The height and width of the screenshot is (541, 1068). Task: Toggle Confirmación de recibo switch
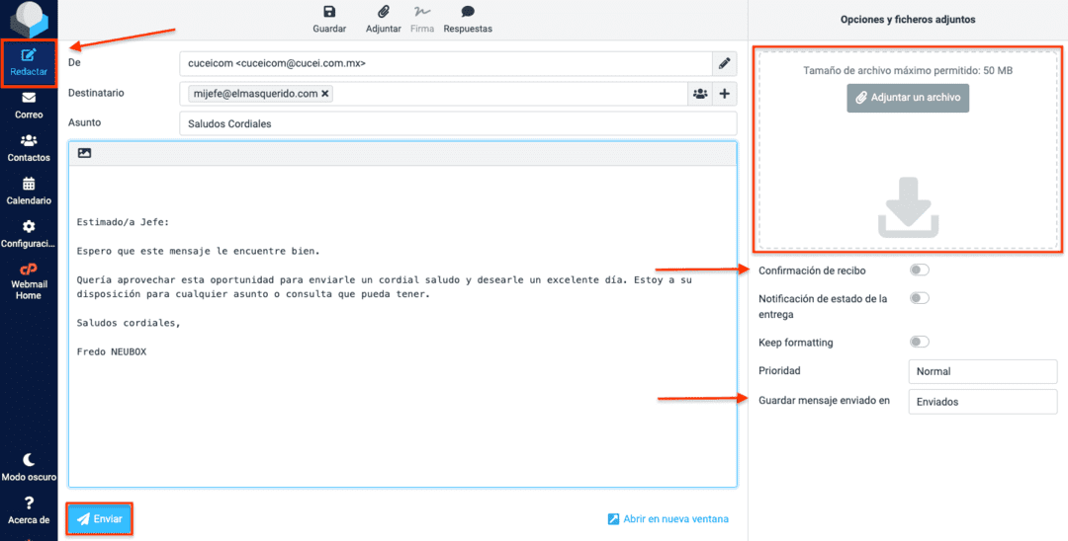click(920, 270)
